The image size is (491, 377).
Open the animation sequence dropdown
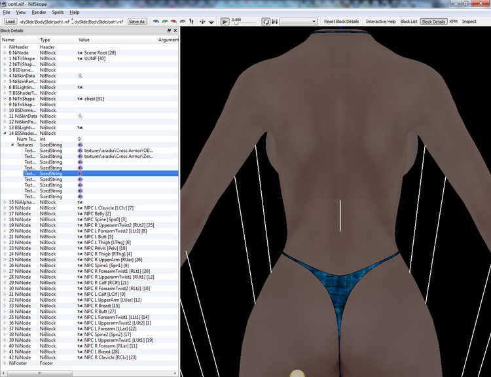click(298, 22)
